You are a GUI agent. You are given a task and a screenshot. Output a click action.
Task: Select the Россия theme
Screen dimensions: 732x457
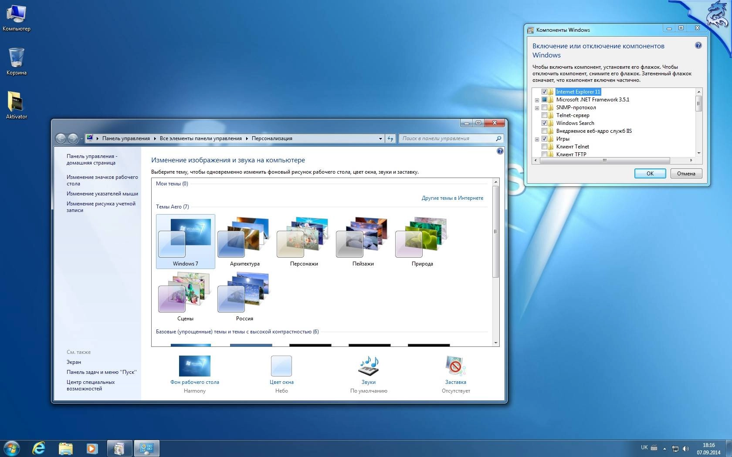click(x=245, y=296)
